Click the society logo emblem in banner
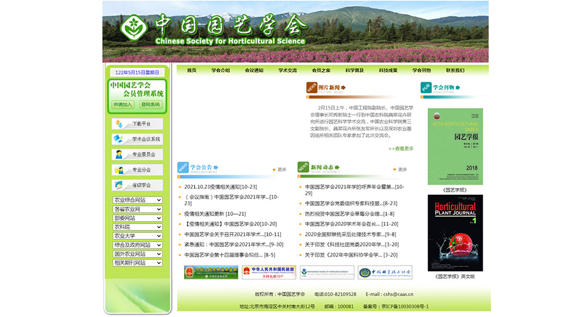Screen dimensions: 588x317 pos(133,28)
